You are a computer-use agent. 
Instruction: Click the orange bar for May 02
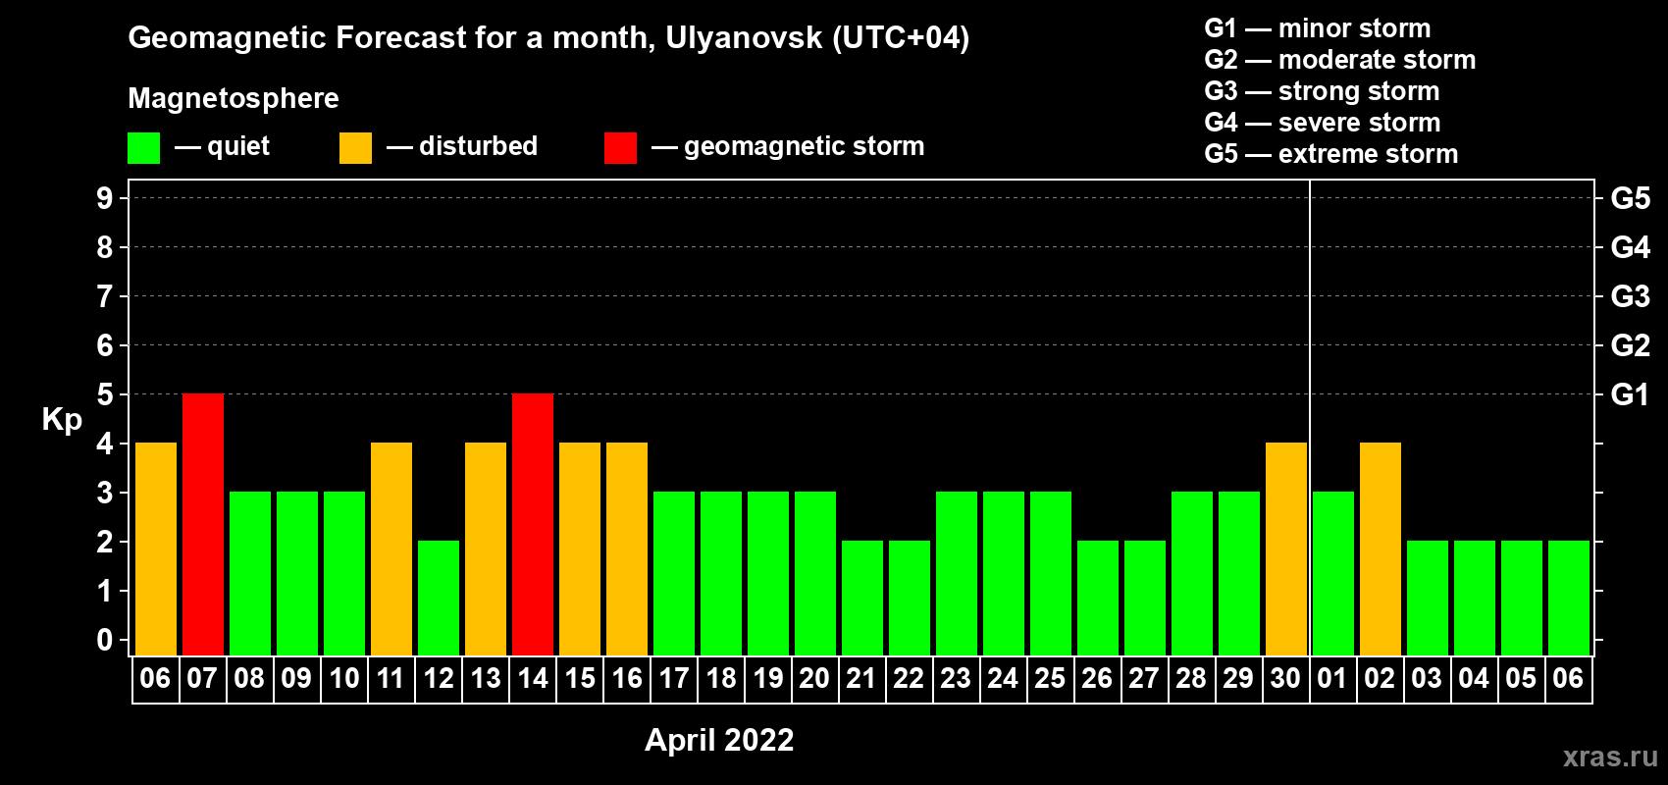[1381, 549]
